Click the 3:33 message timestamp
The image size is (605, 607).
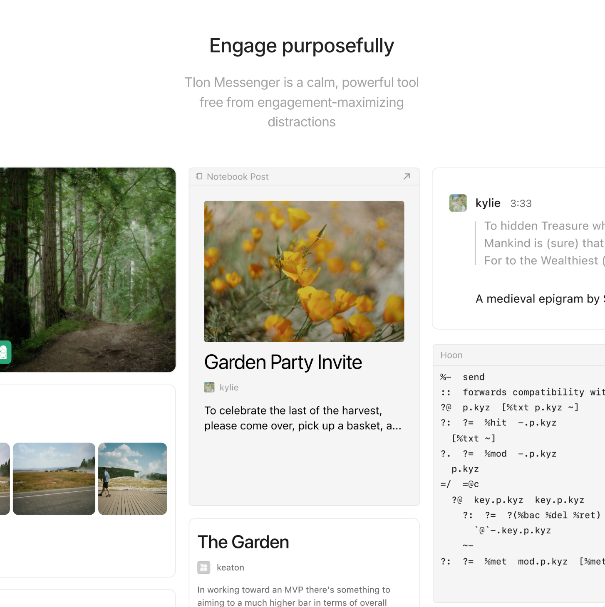(x=521, y=203)
